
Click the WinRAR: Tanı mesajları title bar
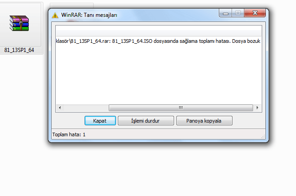point(139,15)
